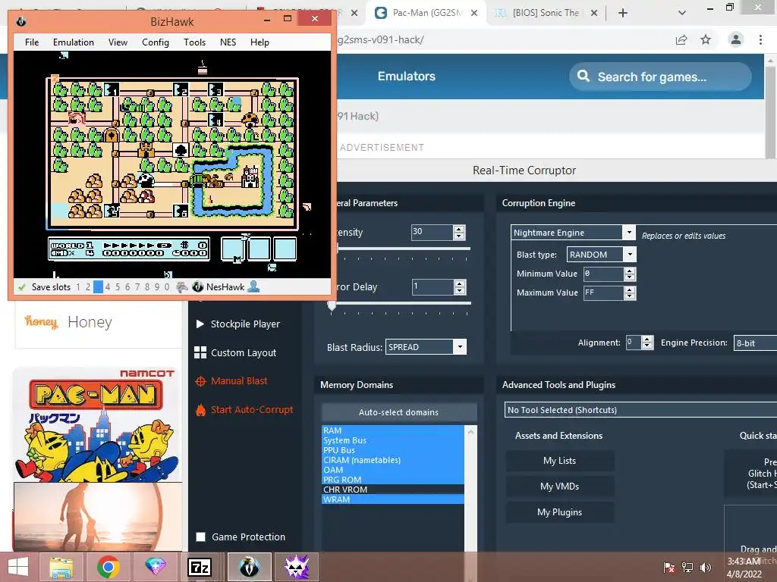The width and height of the screenshot is (777, 582).
Task: Switch to the Sonic BIOS browser tab
Action: click(545, 13)
